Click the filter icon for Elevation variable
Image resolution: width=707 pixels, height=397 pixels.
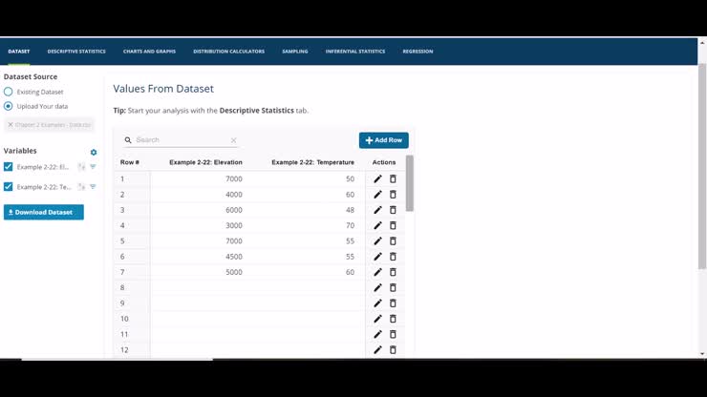(x=93, y=167)
